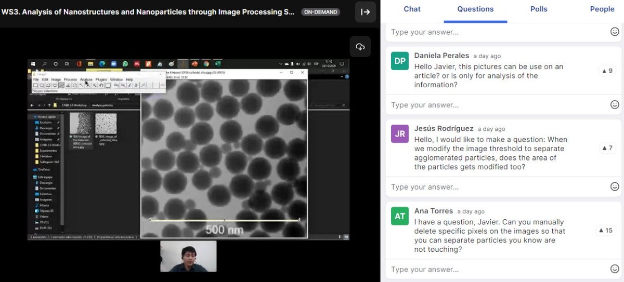Open ImageJ Help menu in video

(x=129, y=79)
